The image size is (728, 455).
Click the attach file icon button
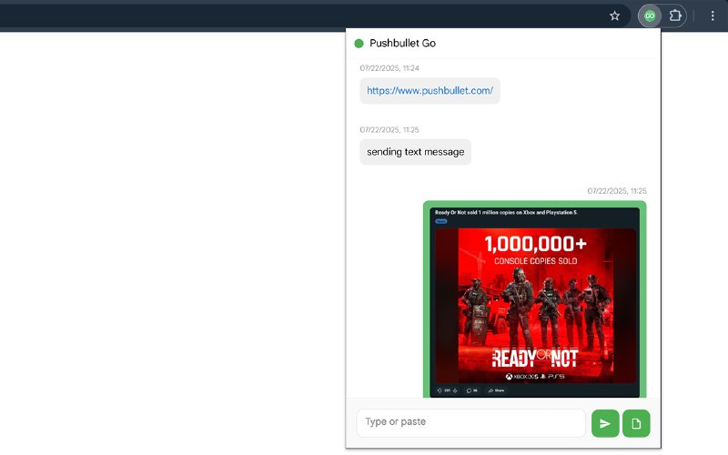pos(636,423)
